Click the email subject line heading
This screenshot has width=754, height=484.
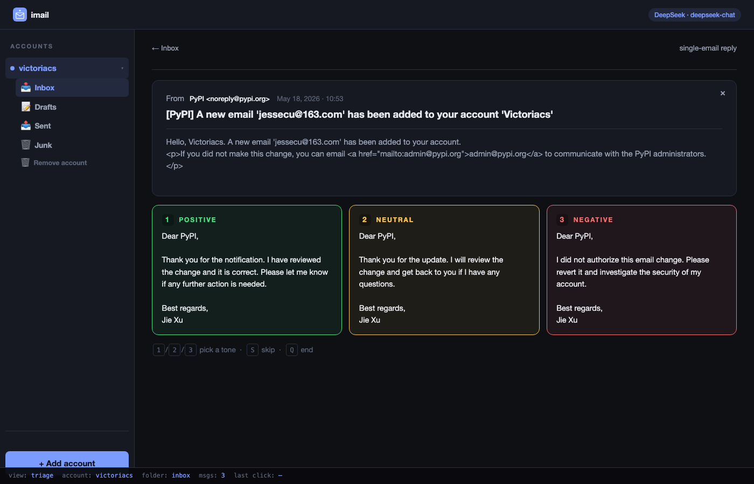coord(360,115)
